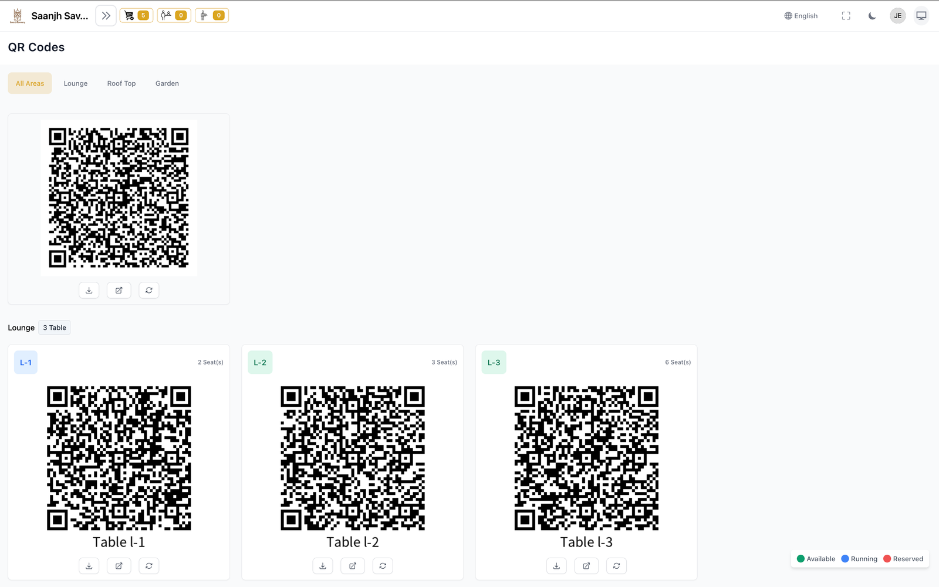Expand the sidebar with double chevron
The image size is (939, 587).
click(106, 16)
